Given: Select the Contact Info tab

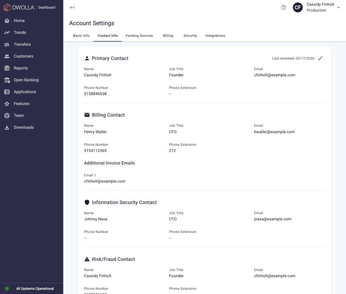Looking at the screenshot, I should 107,36.
